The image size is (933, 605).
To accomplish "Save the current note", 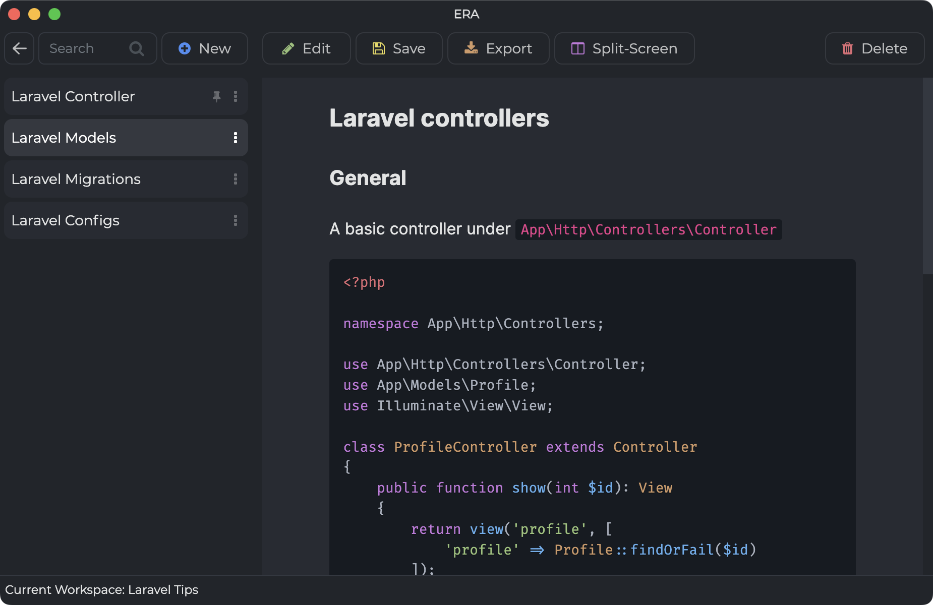I will [x=399, y=48].
